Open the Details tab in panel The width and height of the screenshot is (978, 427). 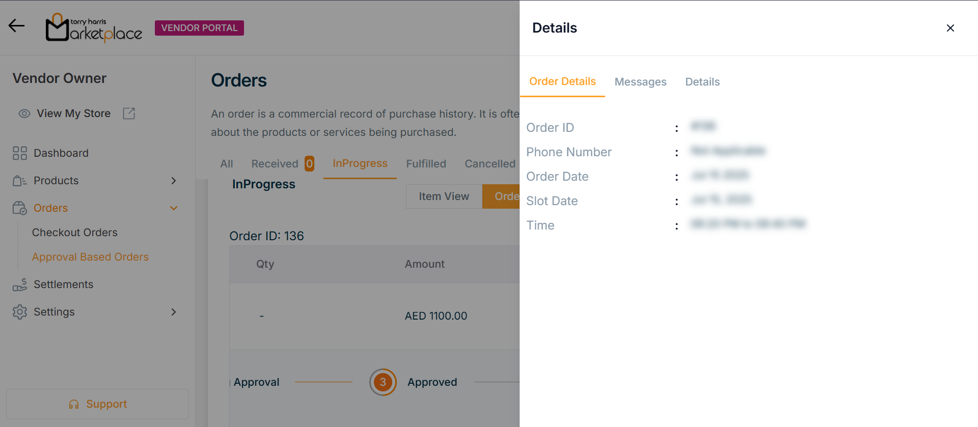702,82
